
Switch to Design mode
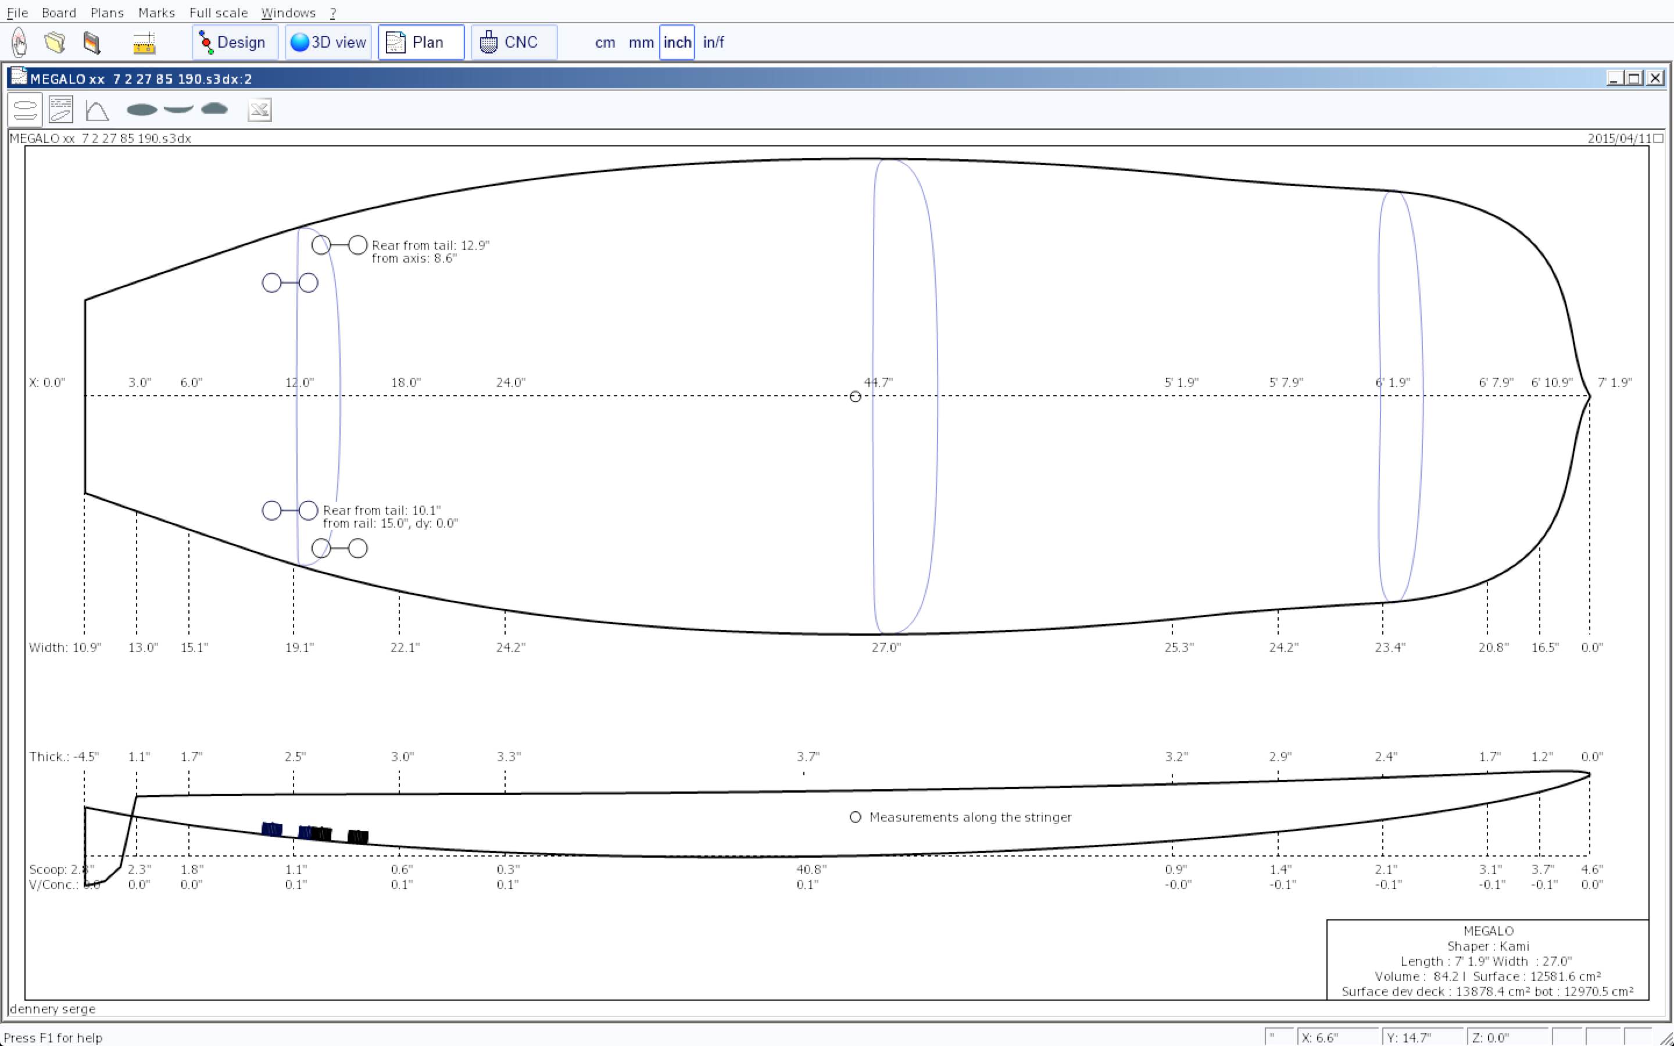[234, 43]
